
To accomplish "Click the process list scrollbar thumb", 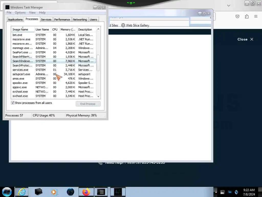I will tap(98, 63).
